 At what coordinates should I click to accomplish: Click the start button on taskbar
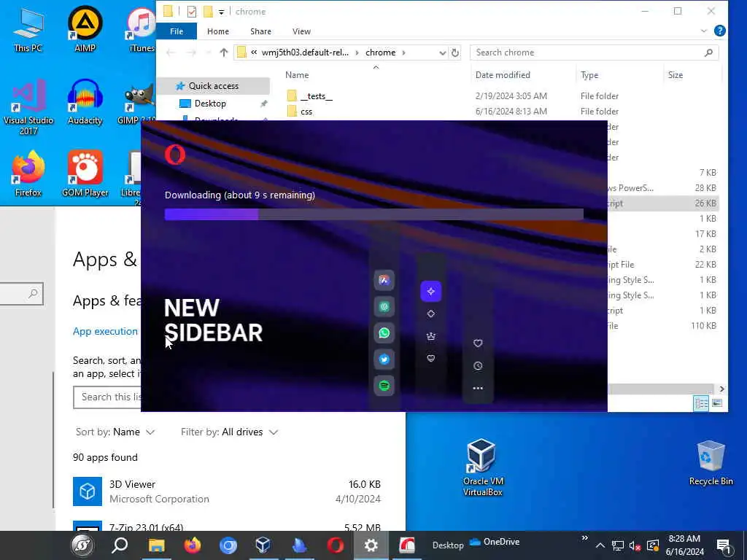82,545
